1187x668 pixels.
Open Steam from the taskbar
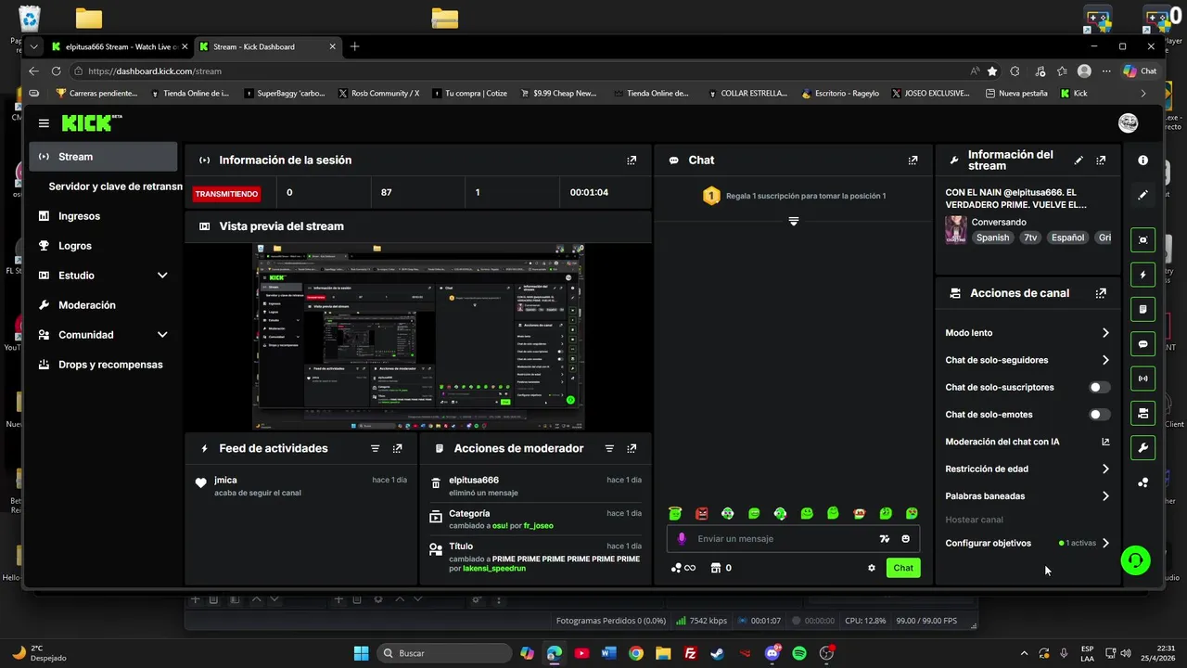(x=717, y=653)
